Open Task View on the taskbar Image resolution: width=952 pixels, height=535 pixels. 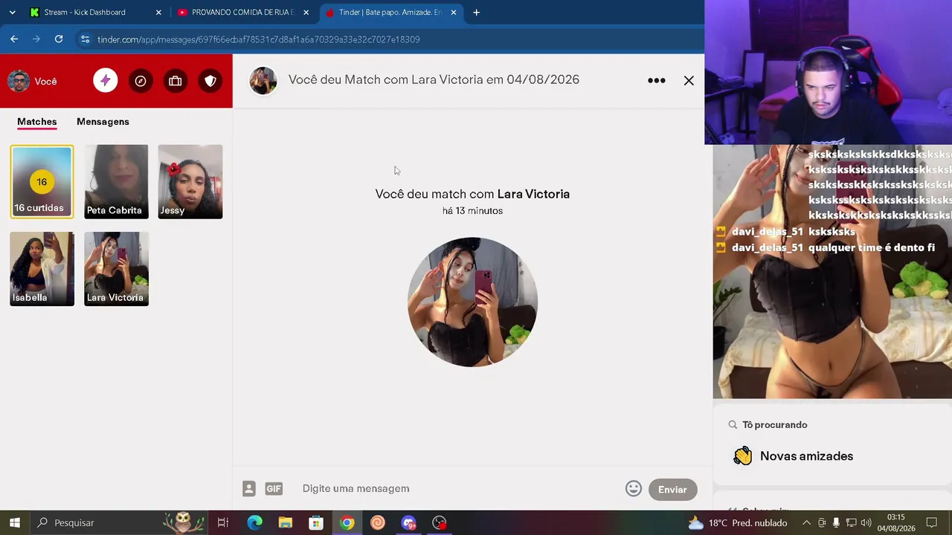222,522
